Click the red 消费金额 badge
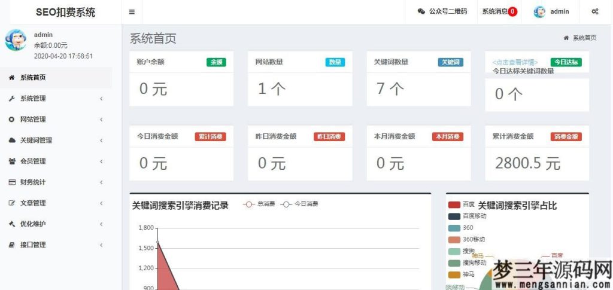 click(566, 136)
